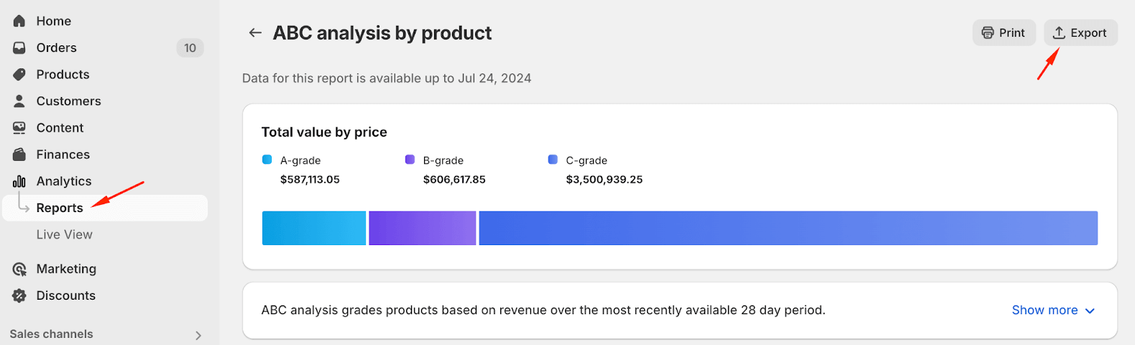The image size is (1135, 345).
Task: Click the Analytics bar chart icon
Action: click(19, 181)
